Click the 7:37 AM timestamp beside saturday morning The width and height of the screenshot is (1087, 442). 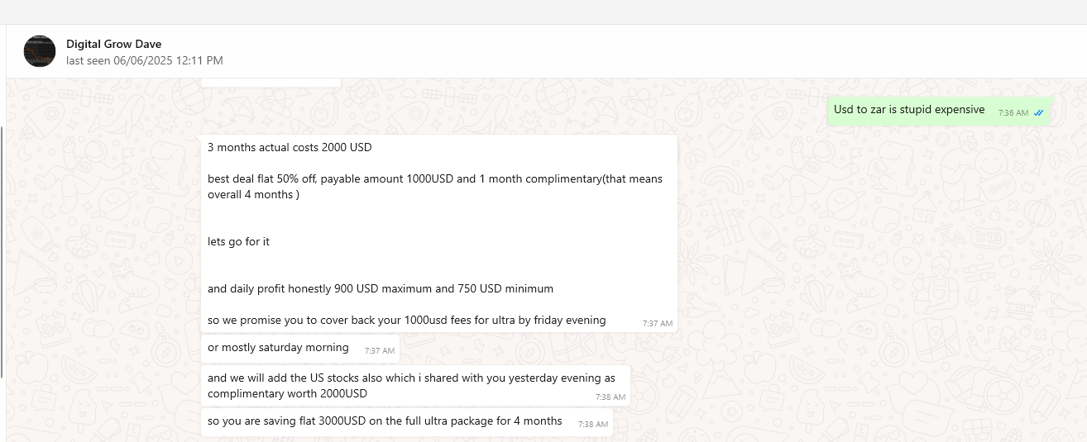coord(380,351)
